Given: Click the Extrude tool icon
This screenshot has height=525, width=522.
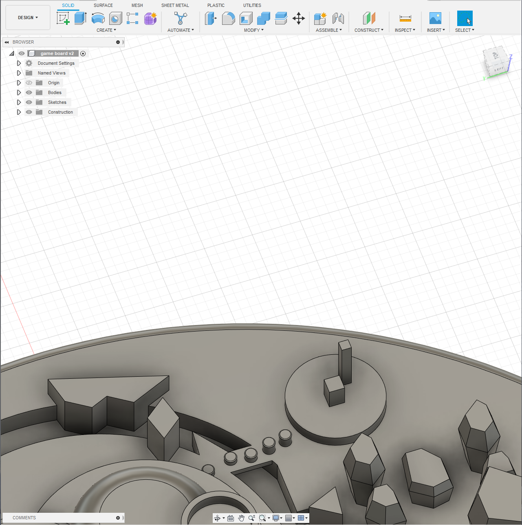Looking at the screenshot, I should point(80,18).
